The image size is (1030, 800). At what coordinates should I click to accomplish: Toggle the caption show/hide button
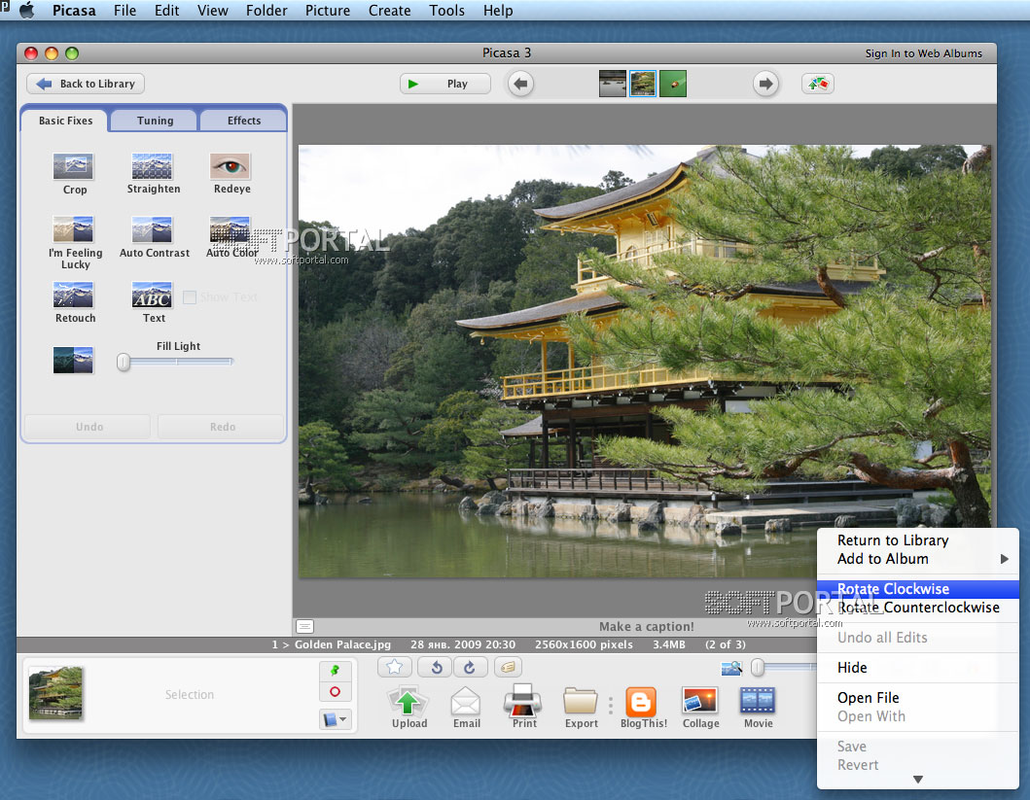point(304,627)
